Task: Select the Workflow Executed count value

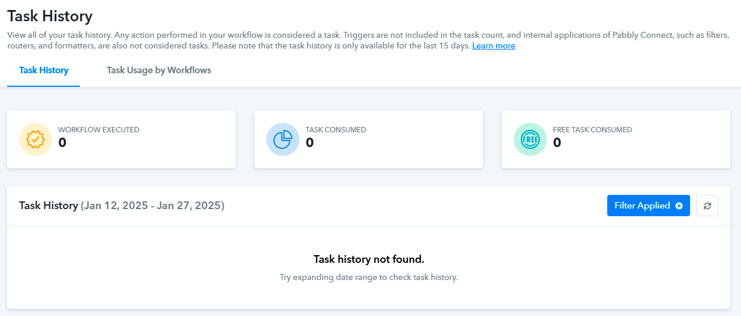Action: 62,143
